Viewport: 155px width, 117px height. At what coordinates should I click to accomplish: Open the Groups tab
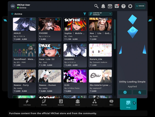pos(95,103)
